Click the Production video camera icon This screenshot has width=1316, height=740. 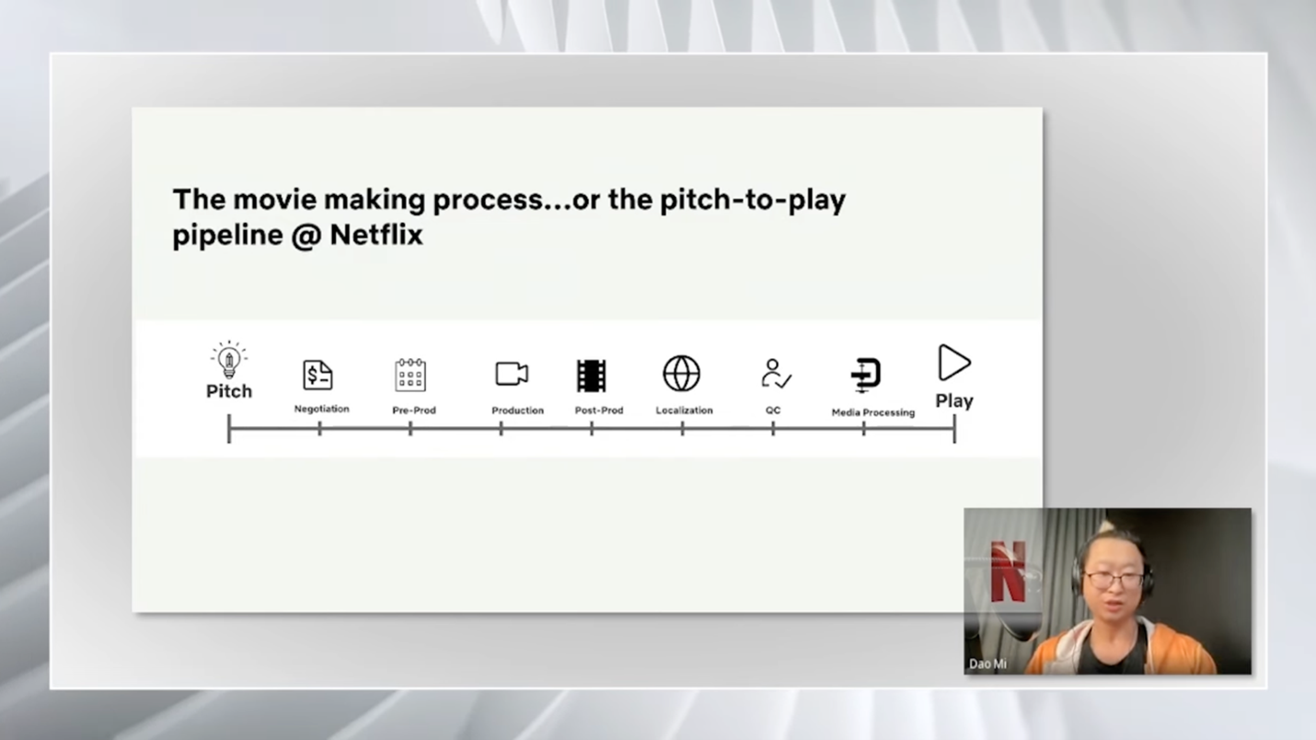pyautogui.click(x=512, y=373)
